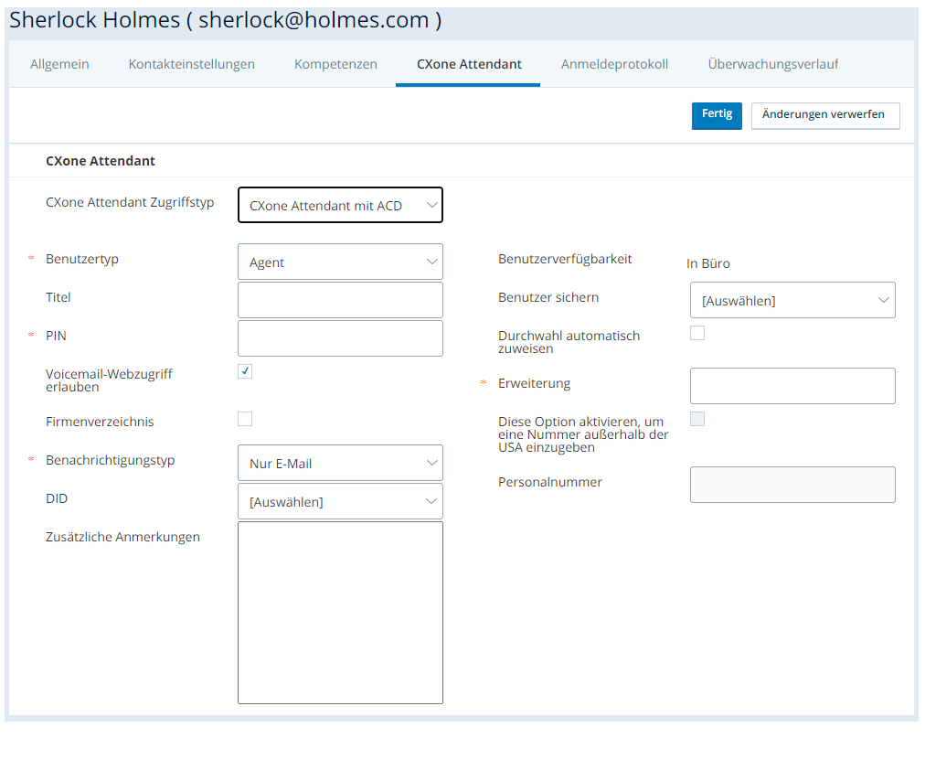Enable the Firmenverzeichnis checkbox

(x=245, y=419)
